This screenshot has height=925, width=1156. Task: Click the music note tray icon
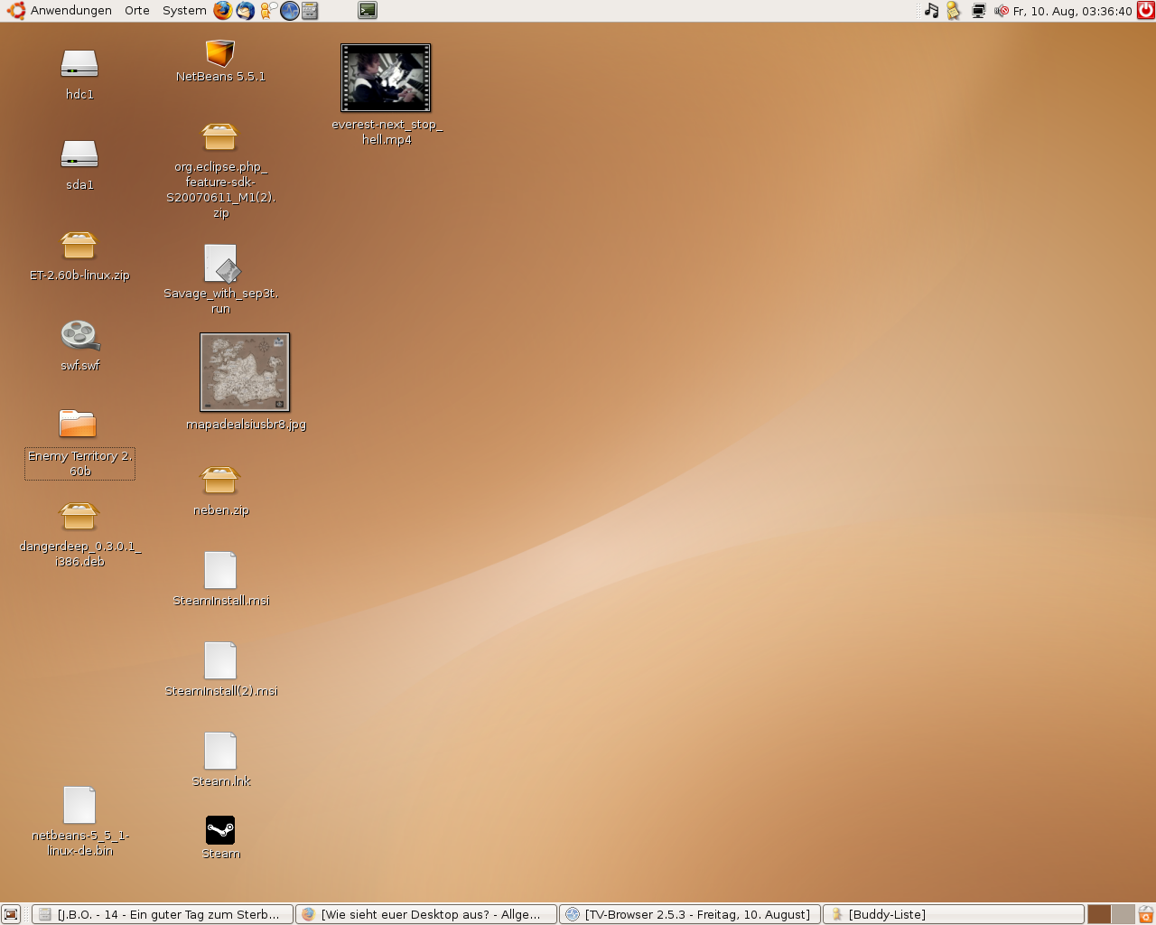pos(931,11)
